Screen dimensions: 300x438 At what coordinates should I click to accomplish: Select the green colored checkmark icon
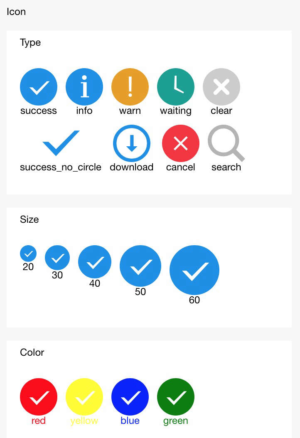tap(176, 397)
